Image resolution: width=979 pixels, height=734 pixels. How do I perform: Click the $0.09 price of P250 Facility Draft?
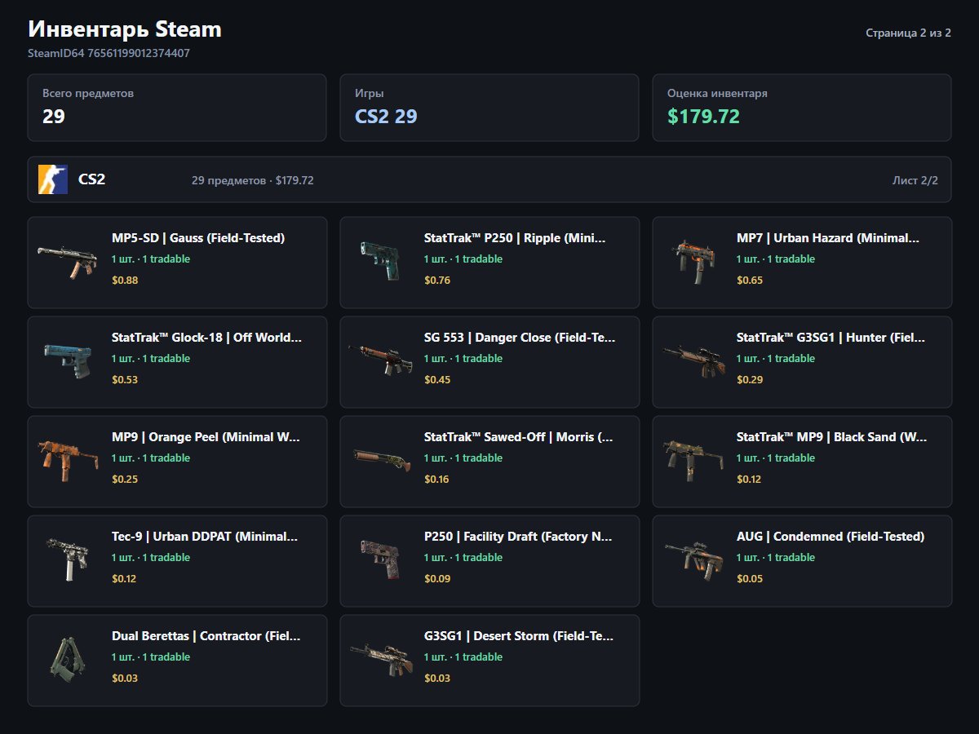(x=437, y=579)
